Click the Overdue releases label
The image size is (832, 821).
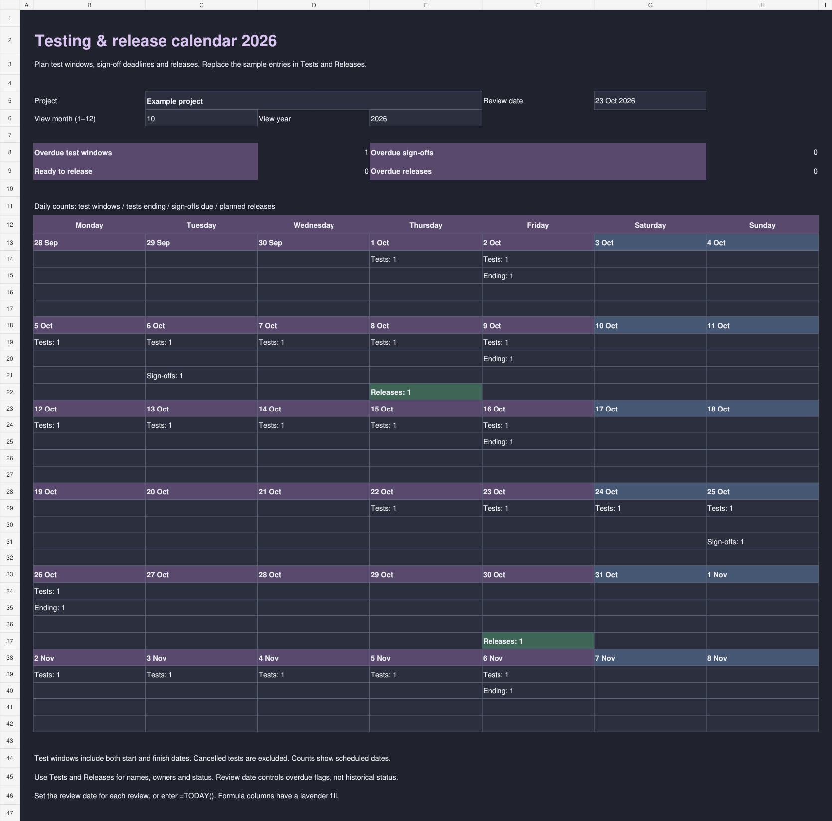(401, 171)
